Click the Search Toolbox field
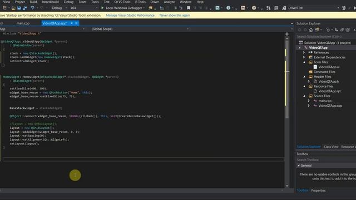The height and width of the screenshot is (200, 356). (x=326, y=160)
